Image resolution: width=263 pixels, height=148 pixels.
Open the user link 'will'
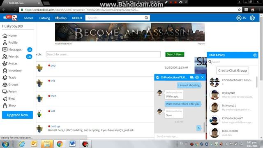click(x=53, y=111)
